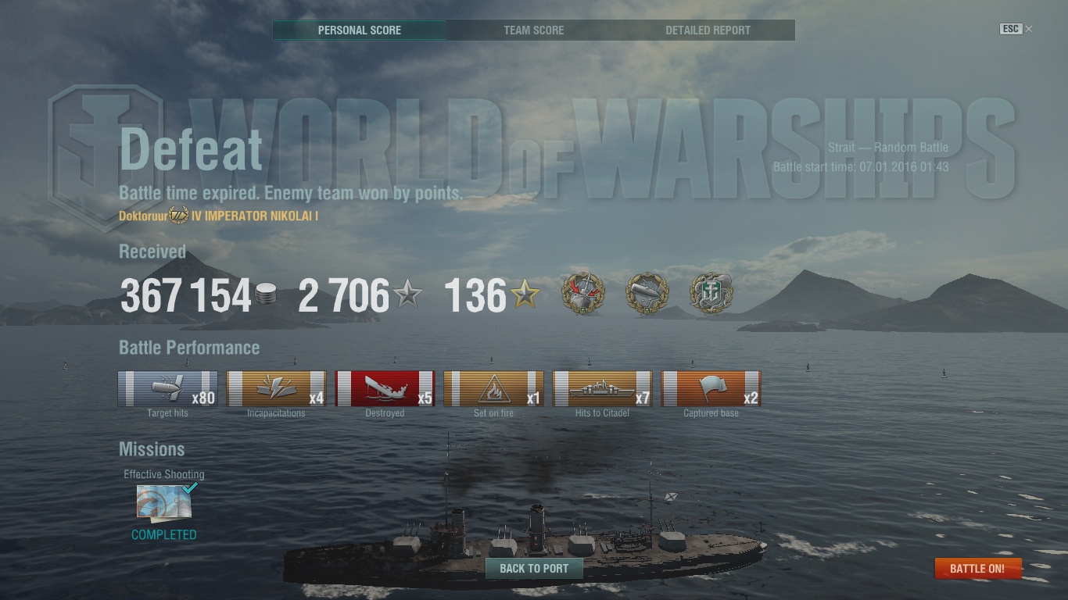Click the Target hits ribbon icon
The height and width of the screenshot is (600, 1068).
[x=167, y=388]
